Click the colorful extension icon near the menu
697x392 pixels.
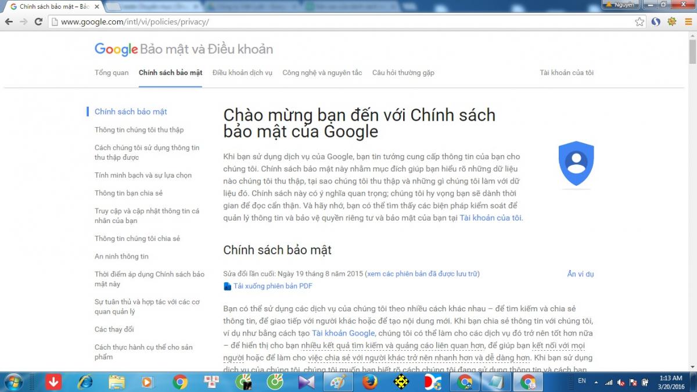[672, 21]
